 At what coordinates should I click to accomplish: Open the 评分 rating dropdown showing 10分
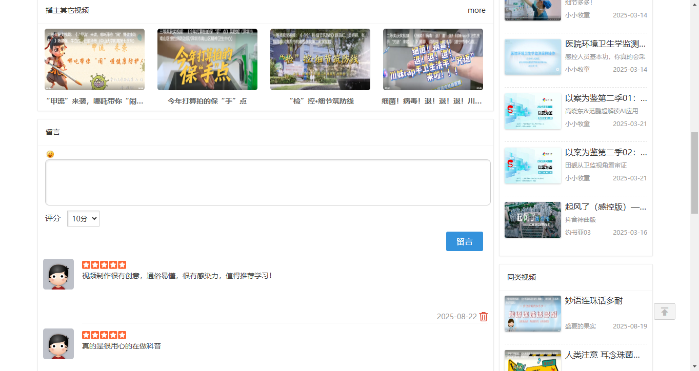pos(83,218)
